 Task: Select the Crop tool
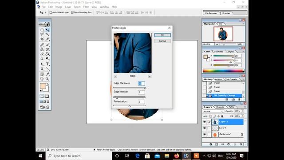pyautogui.click(x=42, y=39)
